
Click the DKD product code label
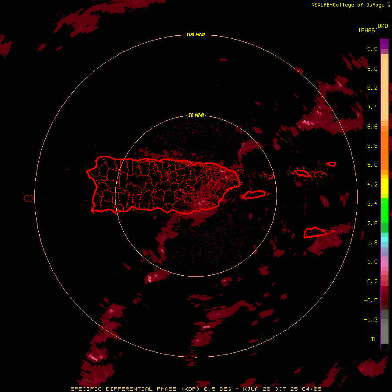383,26
